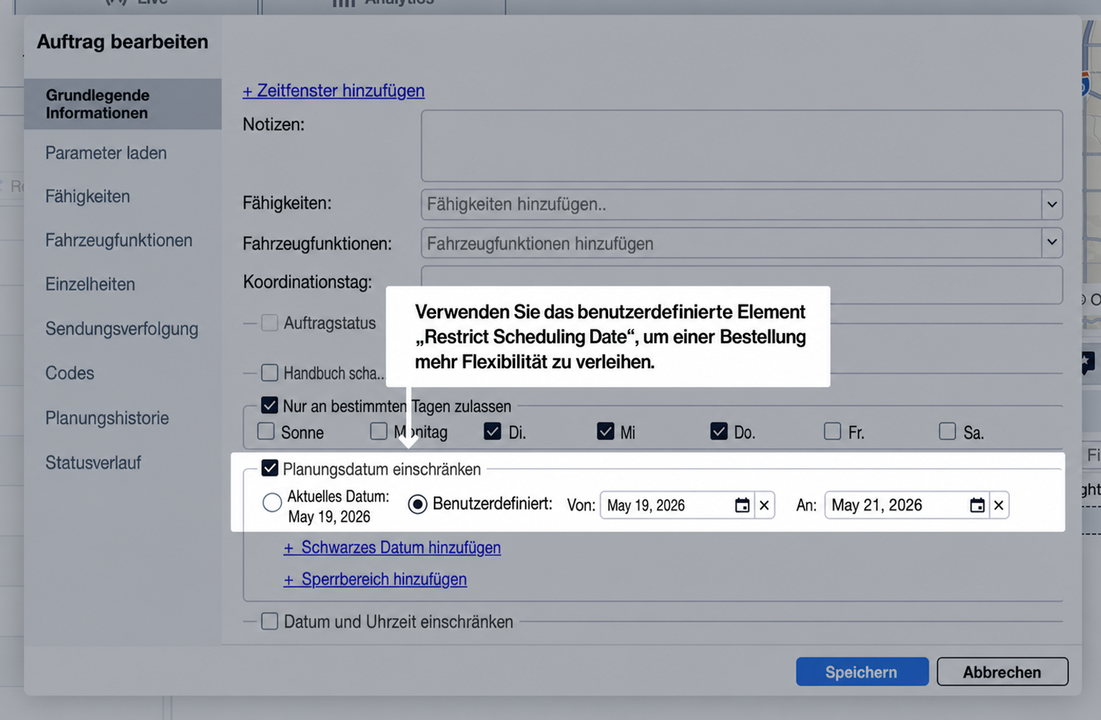Focus the Notizen text area
The image size is (1101, 720).
[x=742, y=146]
